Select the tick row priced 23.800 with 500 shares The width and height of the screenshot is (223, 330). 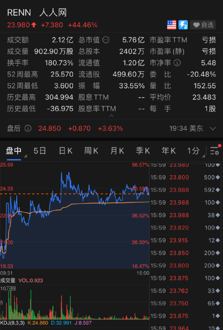click(x=186, y=177)
